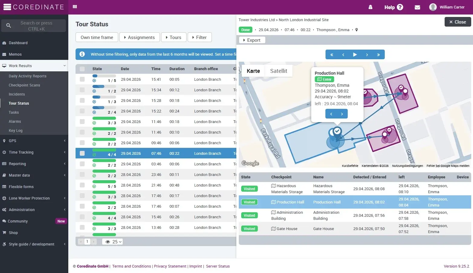Viewport: 473px width, 273px height.
Task: Click William Carter user avatar
Action: [x=433, y=7]
